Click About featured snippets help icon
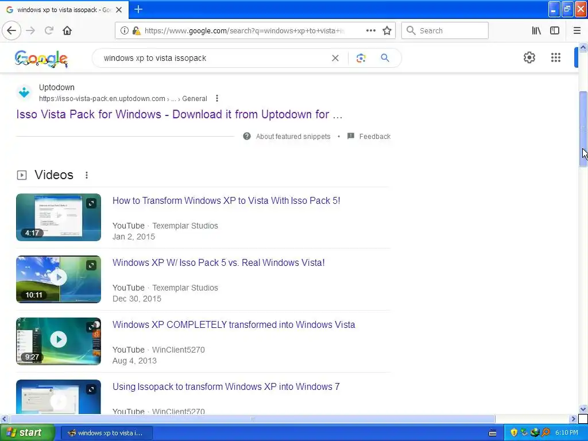 coord(247,136)
